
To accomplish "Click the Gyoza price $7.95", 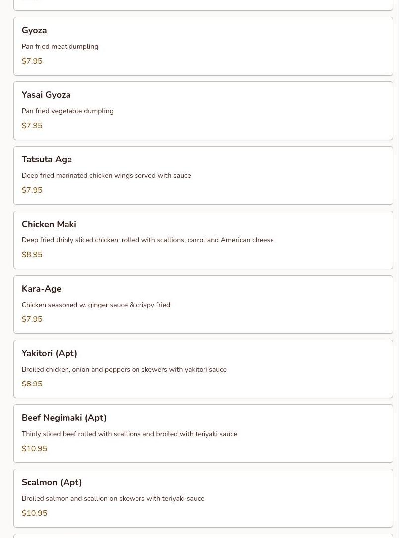I will [32, 61].
